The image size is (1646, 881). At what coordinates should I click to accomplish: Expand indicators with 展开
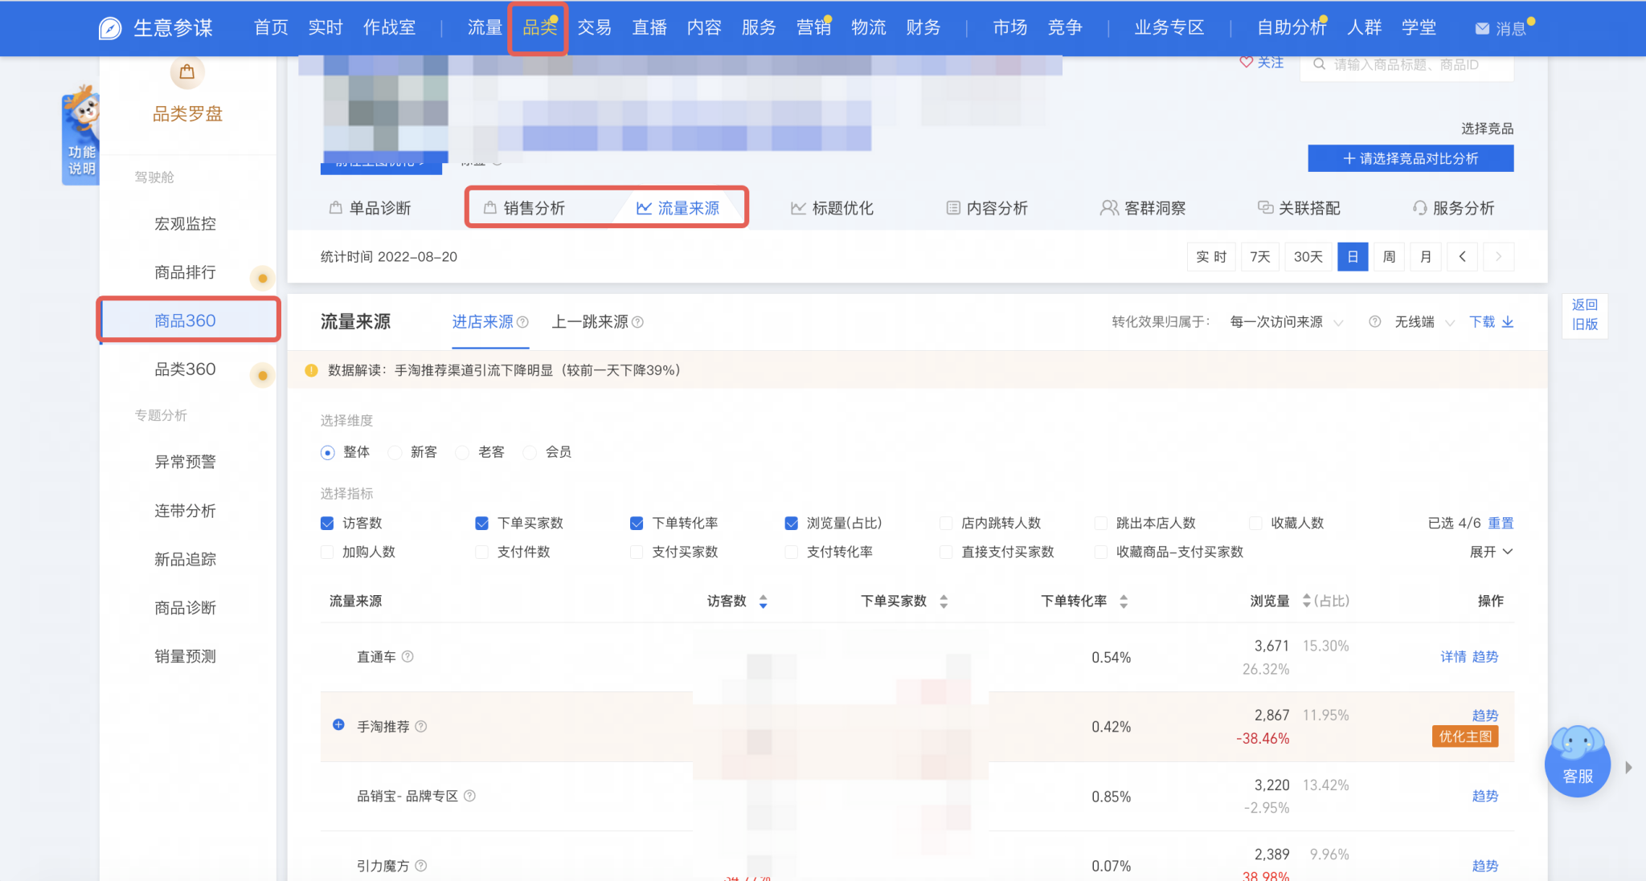pos(1491,553)
